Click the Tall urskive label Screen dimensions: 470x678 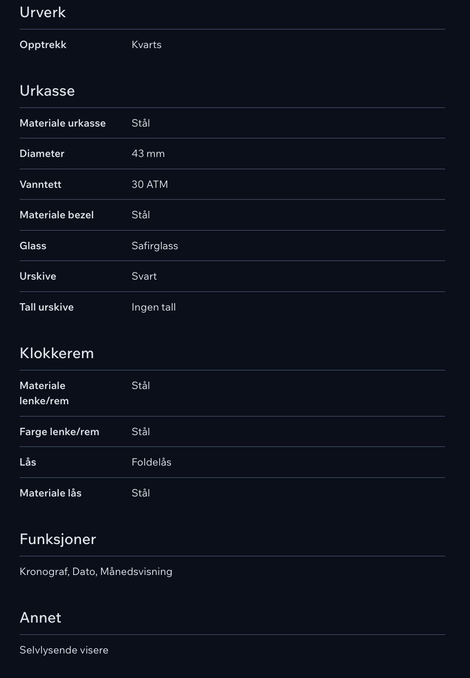(47, 307)
